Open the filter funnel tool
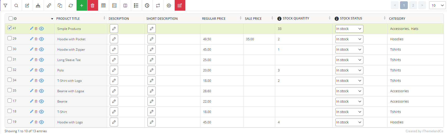This screenshot has width=447, height=134. (x=5, y=5)
